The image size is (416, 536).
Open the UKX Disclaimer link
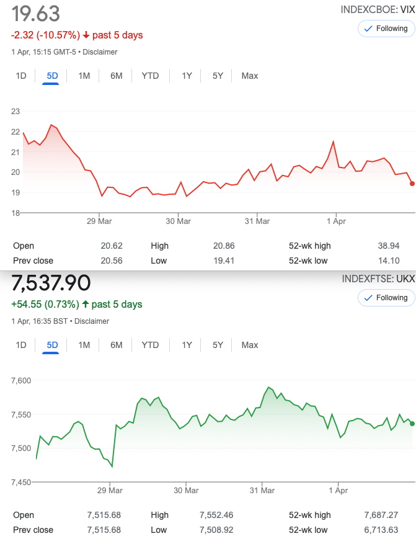[92, 321]
